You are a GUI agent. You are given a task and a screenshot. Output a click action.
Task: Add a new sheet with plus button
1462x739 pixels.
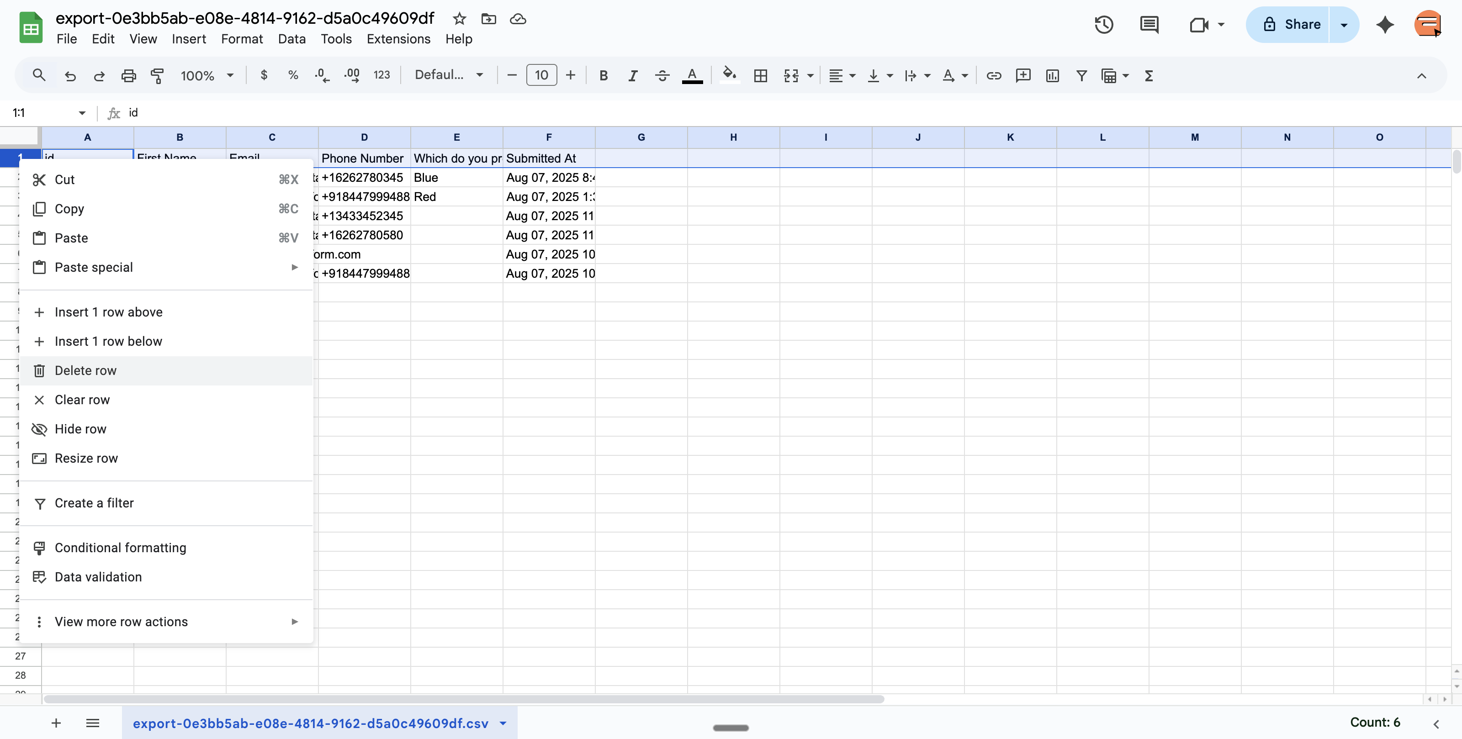point(56,723)
